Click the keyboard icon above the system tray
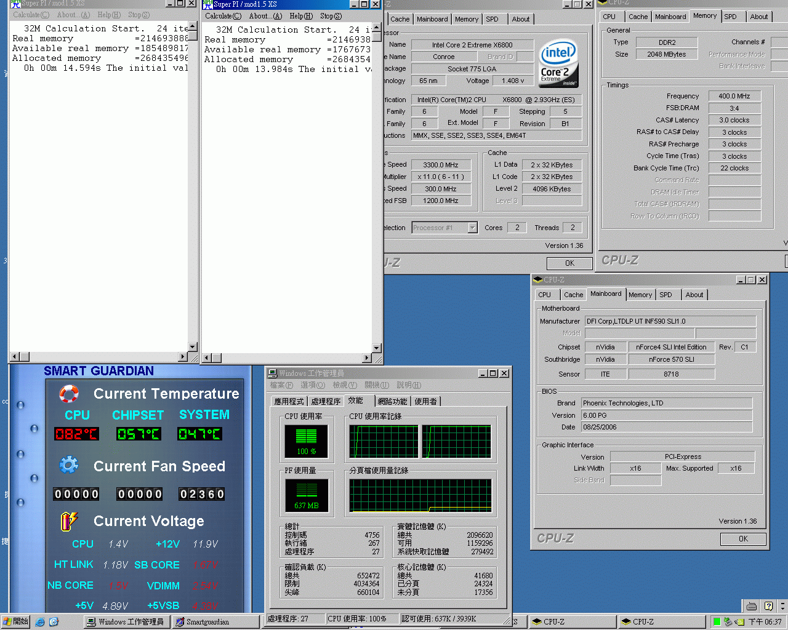Image resolution: width=788 pixels, height=630 pixels. click(x=752, y=606)
